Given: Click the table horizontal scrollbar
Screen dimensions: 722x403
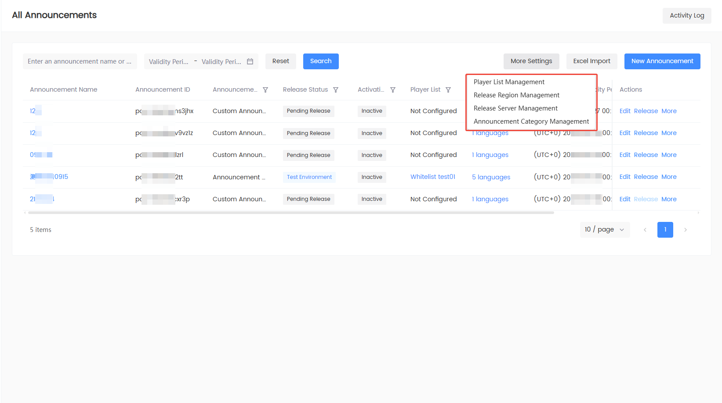Looking at the screenshot, I should [291, 213].
